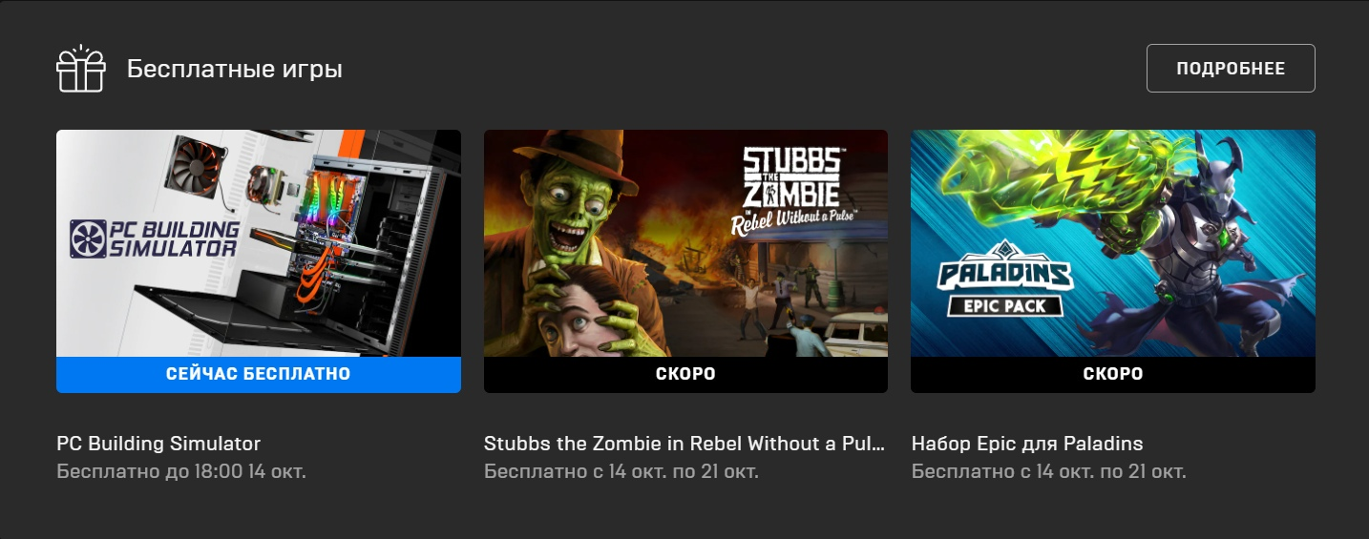Click the blue СЕЙЧАС БЕСПЛАТНО banner
Viewport: 1369px width, 539px height.
point(259,374)
